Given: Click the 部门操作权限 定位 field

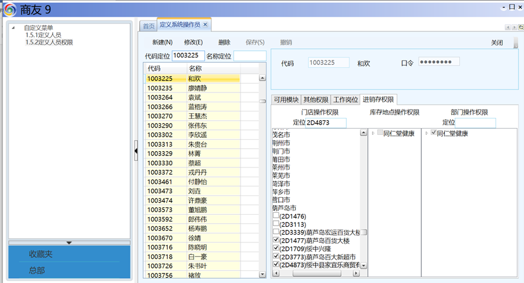Looking at the screenshot, I should point(475,123).
